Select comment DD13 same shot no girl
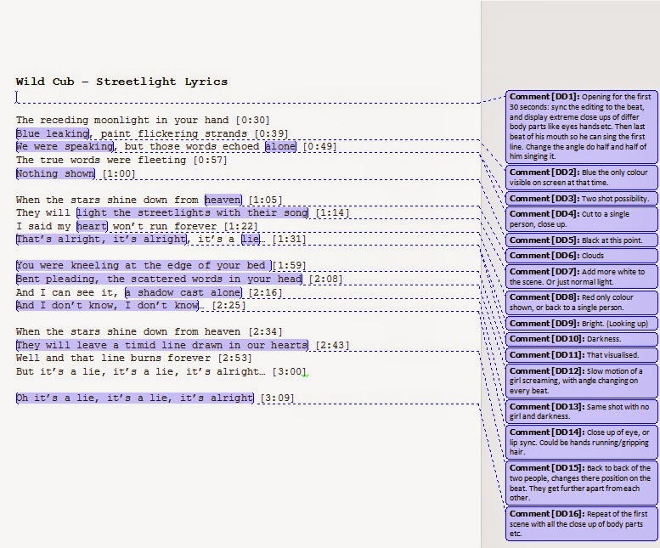660x548 pixels. (x=581, y=411)
